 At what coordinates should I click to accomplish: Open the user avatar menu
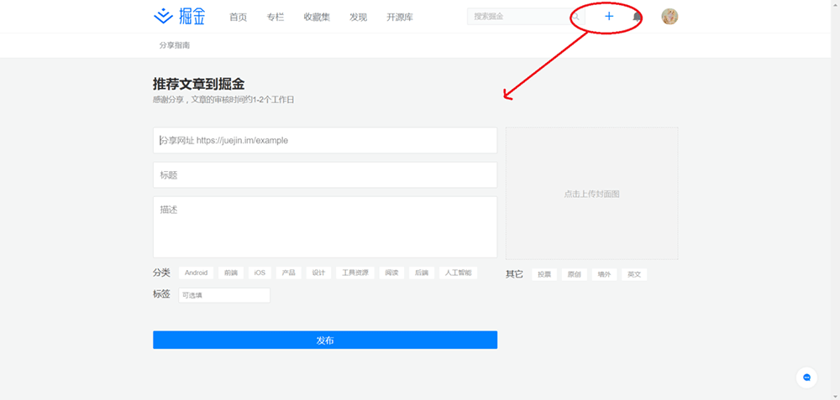669,17
